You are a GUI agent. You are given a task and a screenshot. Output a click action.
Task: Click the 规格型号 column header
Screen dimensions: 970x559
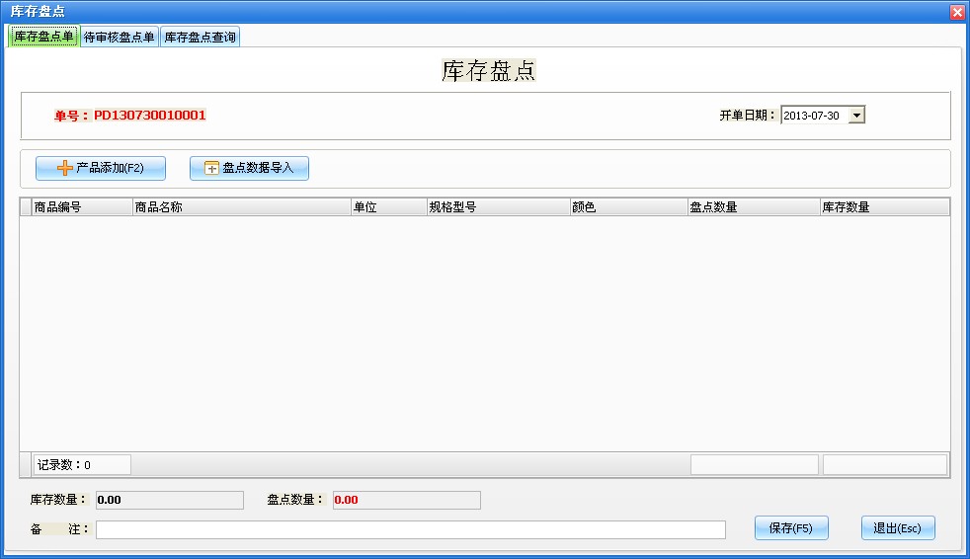(498, 207)
